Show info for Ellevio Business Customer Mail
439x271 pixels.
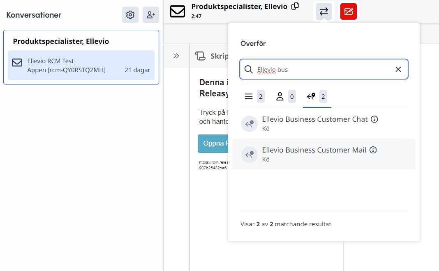(x=373, y=150)
